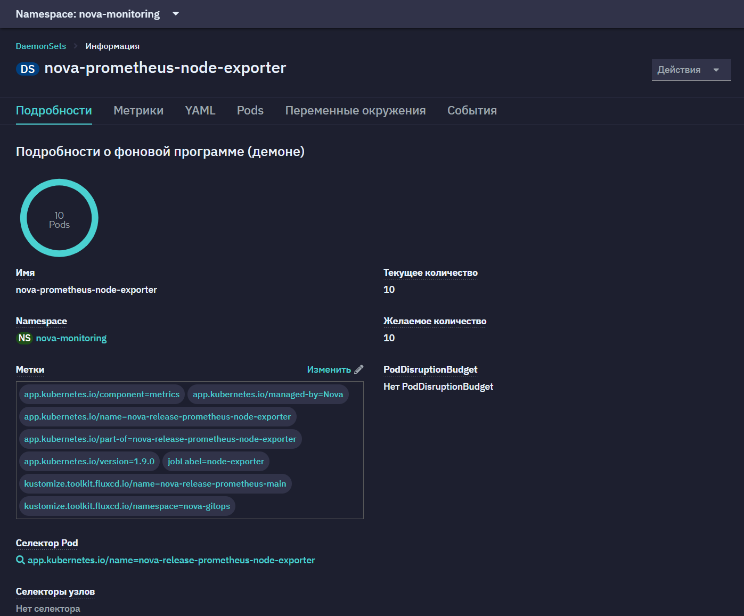Select the app.kubernetes.io/name label chip
This screenshot has height=616, width=744.
click(158, 417)
